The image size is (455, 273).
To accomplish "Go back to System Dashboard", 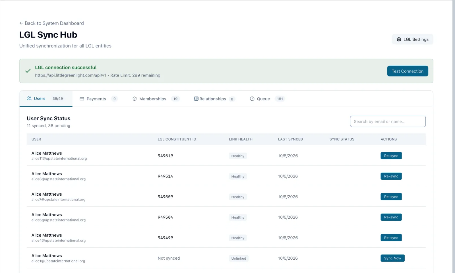I will click(x=51, y=23).
